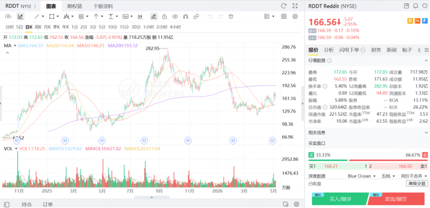Image resolution: width=430 pixels, height=208 pixels.
Task: Select the 周K timeframe
Action: click(38, 27)
